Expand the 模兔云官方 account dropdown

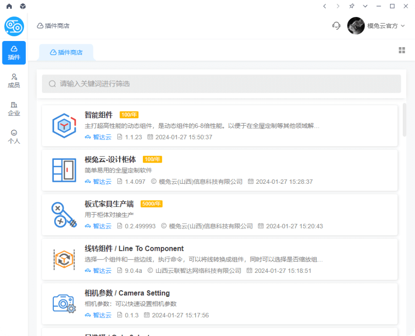click(x=402, y=26)
